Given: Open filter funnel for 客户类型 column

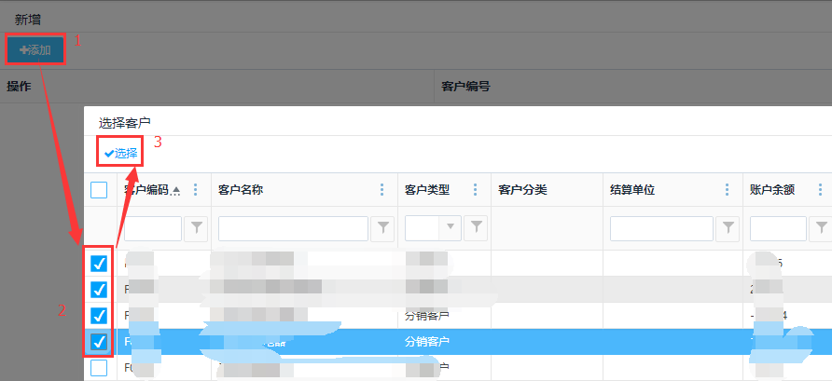Looking at the screenshot, I should tap(477, 228).
